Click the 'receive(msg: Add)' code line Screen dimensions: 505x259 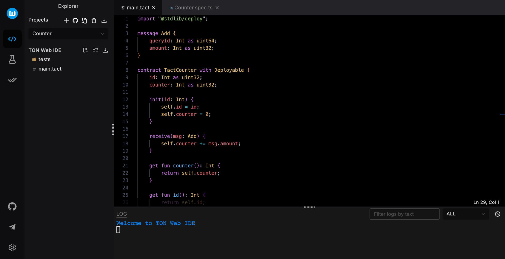click(x=177, y=136)
